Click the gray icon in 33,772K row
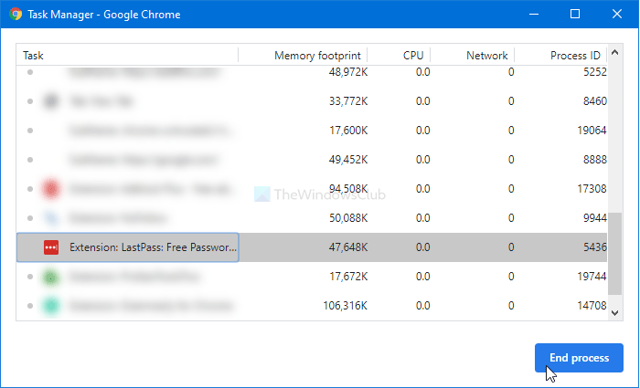 51,101
